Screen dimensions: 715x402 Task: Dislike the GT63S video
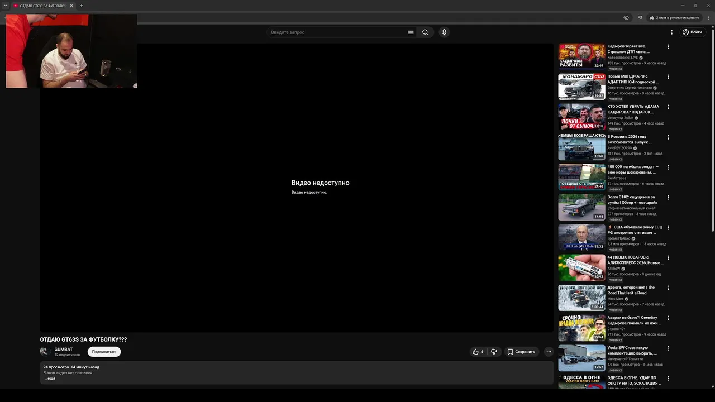[494, 352]
